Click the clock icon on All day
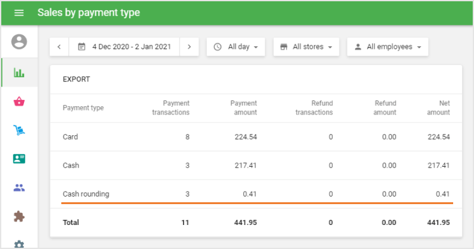The height and width of the screenshot is (249, 474). (x=217, y=47)
